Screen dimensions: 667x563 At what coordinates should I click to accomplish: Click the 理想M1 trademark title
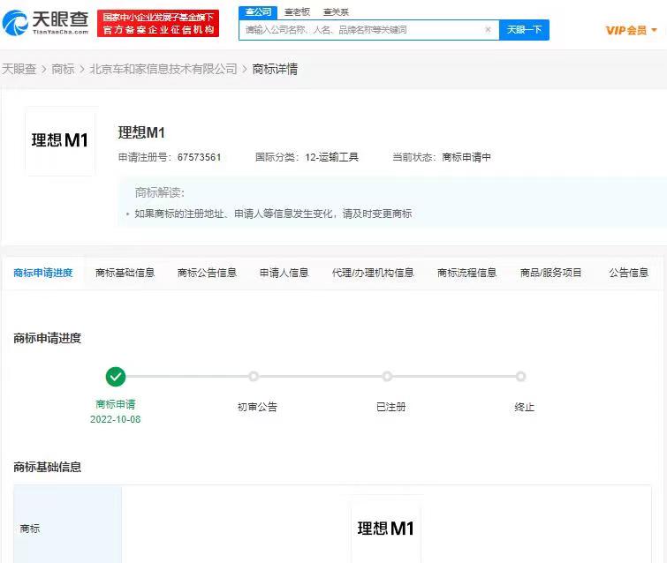point(141,132)
